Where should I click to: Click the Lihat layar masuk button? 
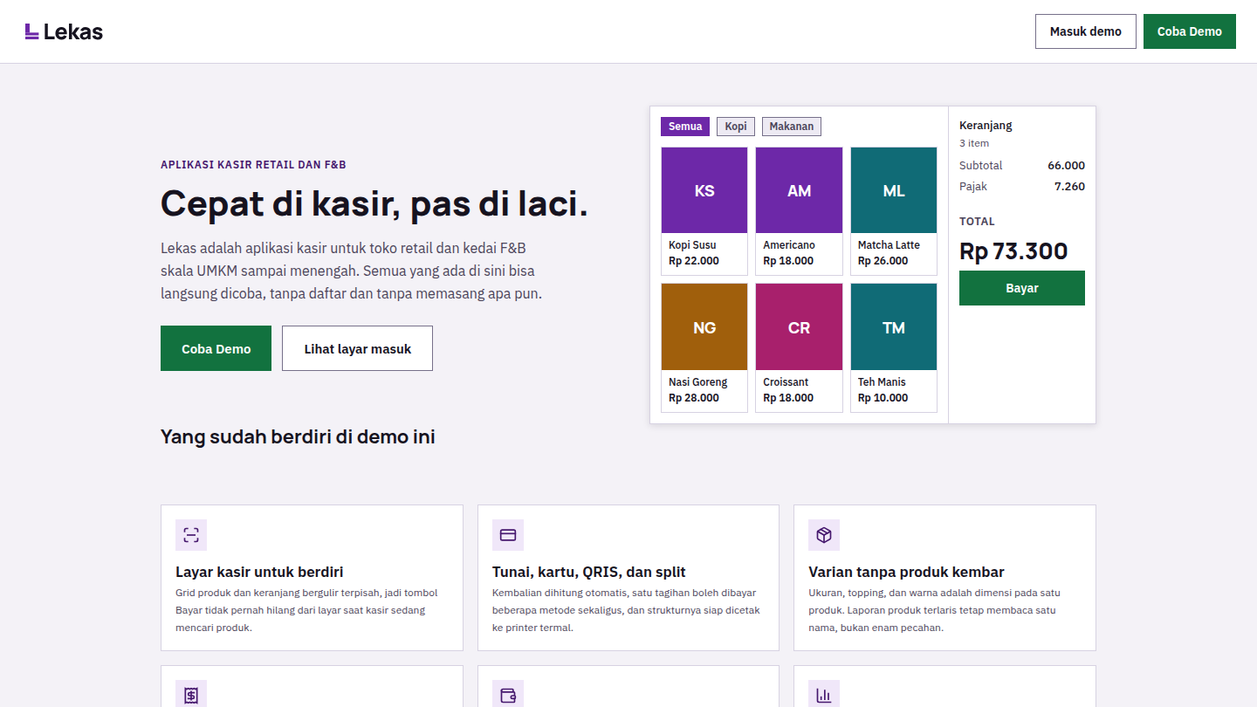pyautogui.click(x=357, y=348)
